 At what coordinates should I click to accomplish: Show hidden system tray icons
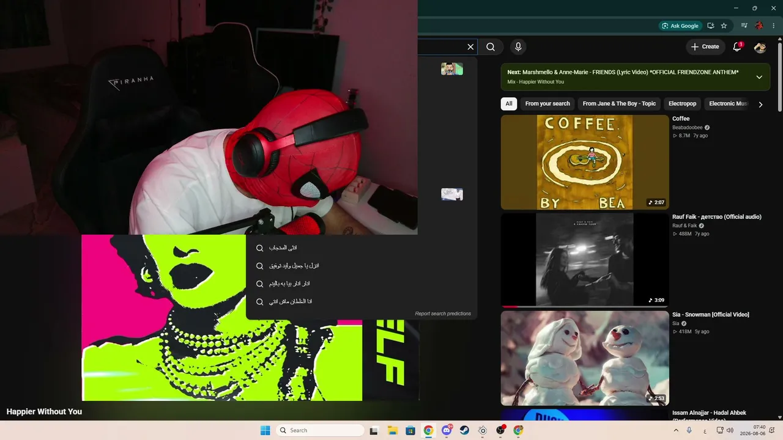(x=676, y=430)
